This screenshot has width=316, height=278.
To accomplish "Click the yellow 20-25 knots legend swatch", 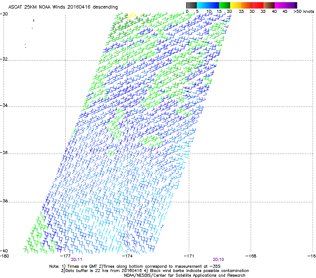I will pyautogui.click(x=236, y=5).
